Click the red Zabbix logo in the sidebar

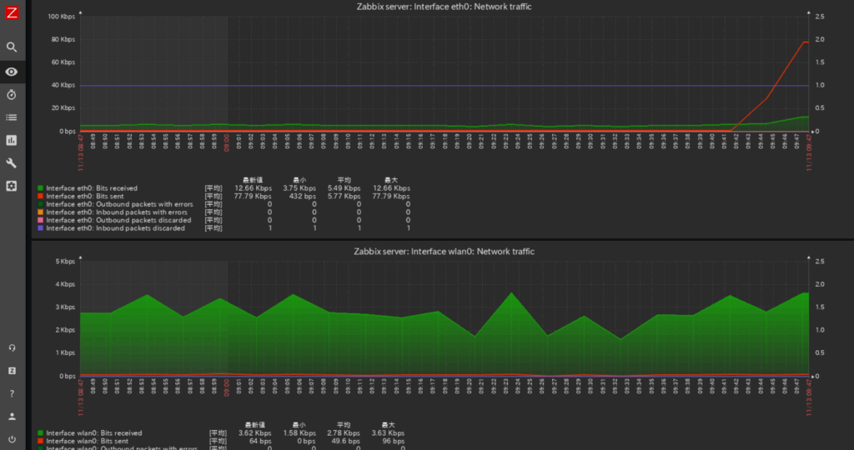[12, 12]
